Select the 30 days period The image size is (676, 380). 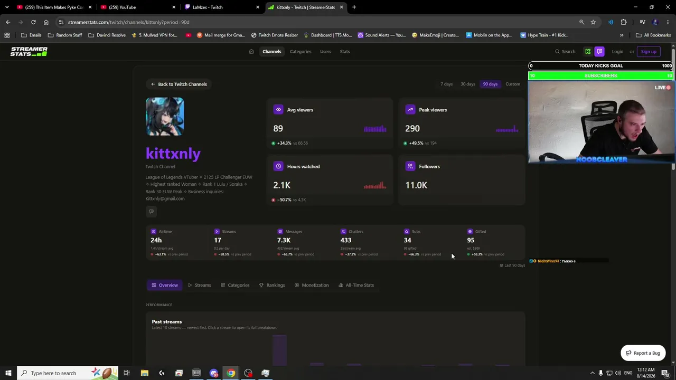tap(468, 84)
